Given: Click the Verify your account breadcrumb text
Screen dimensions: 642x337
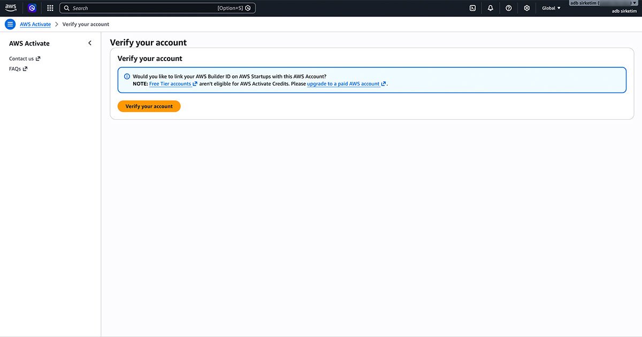Looking at the screenshot, I should coord(86,24).
